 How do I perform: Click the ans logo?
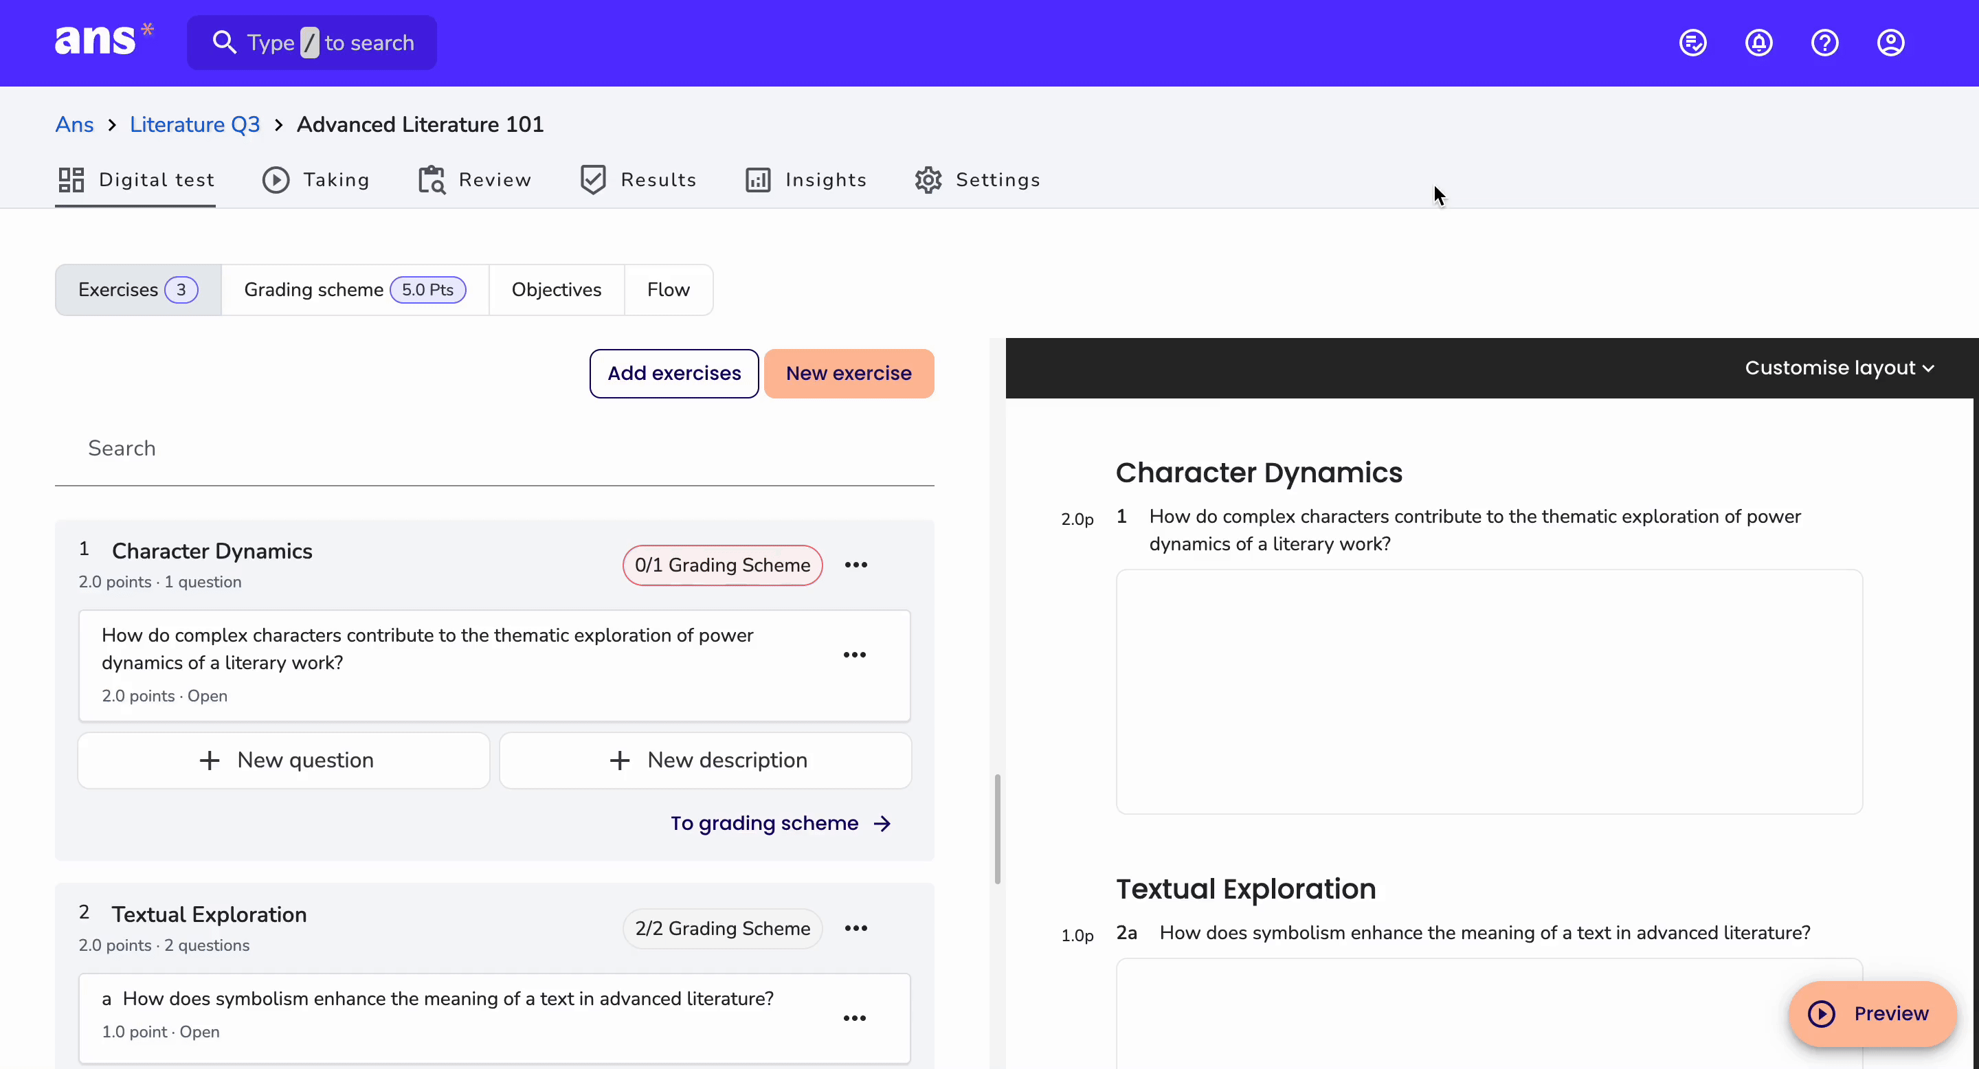click(x=104, y=39)
